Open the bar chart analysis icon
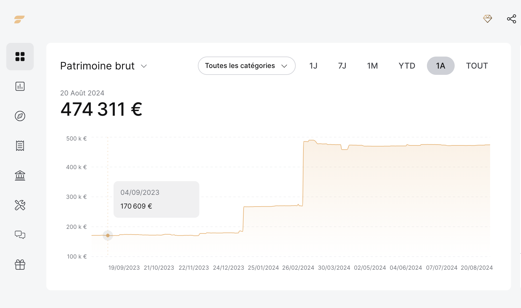 pos(20,86)
